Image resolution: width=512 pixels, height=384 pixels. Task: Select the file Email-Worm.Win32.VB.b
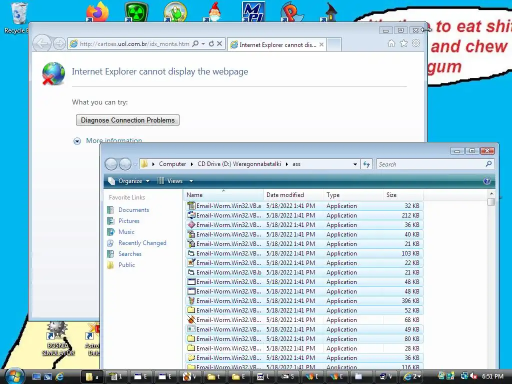pos(304,272)
